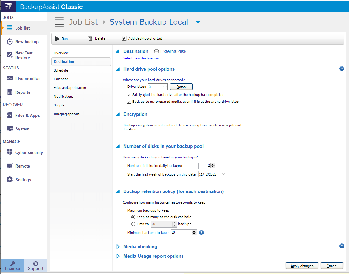
Task: Go to the Imaging options tab
Action: (67, 114)
